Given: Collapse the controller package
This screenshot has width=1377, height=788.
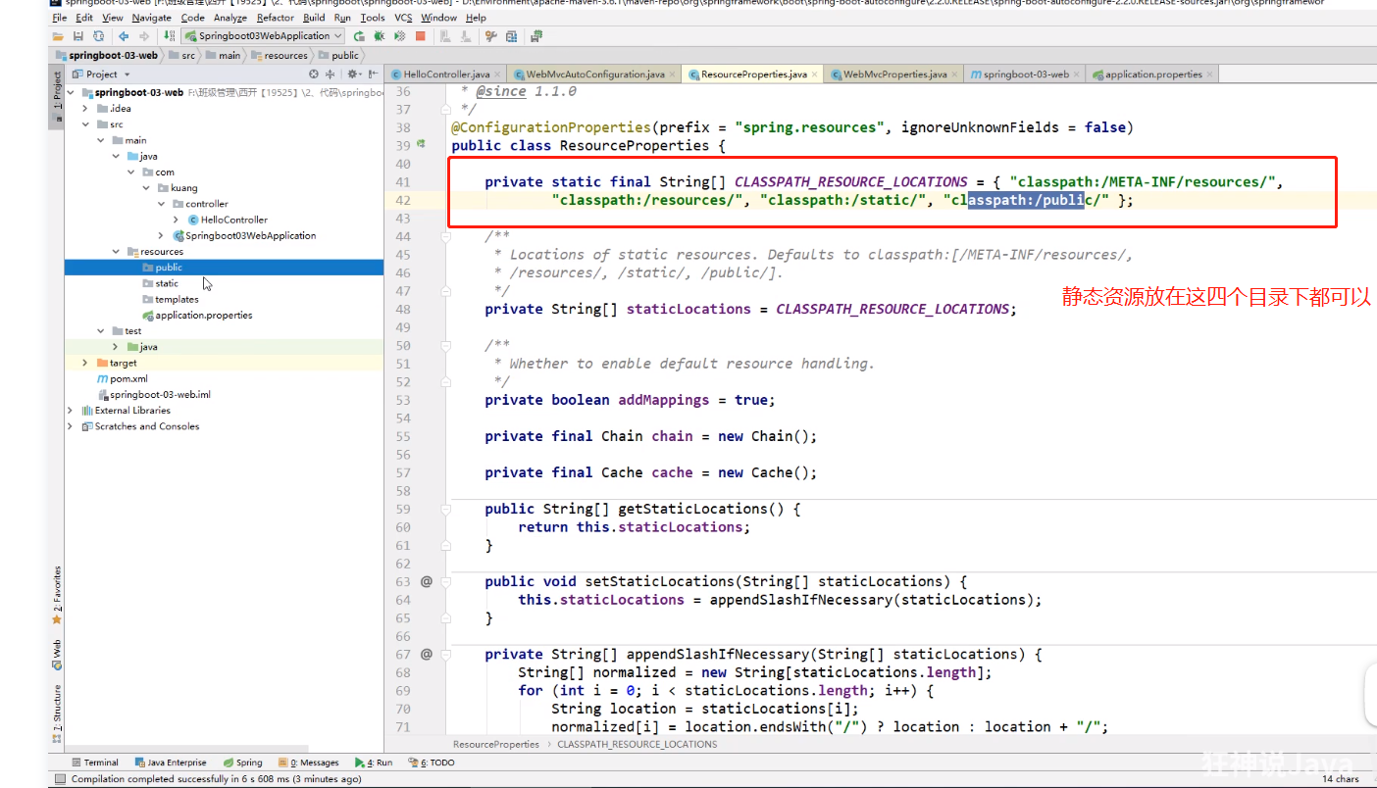Looking at the screenshot, I should point(161,204).
